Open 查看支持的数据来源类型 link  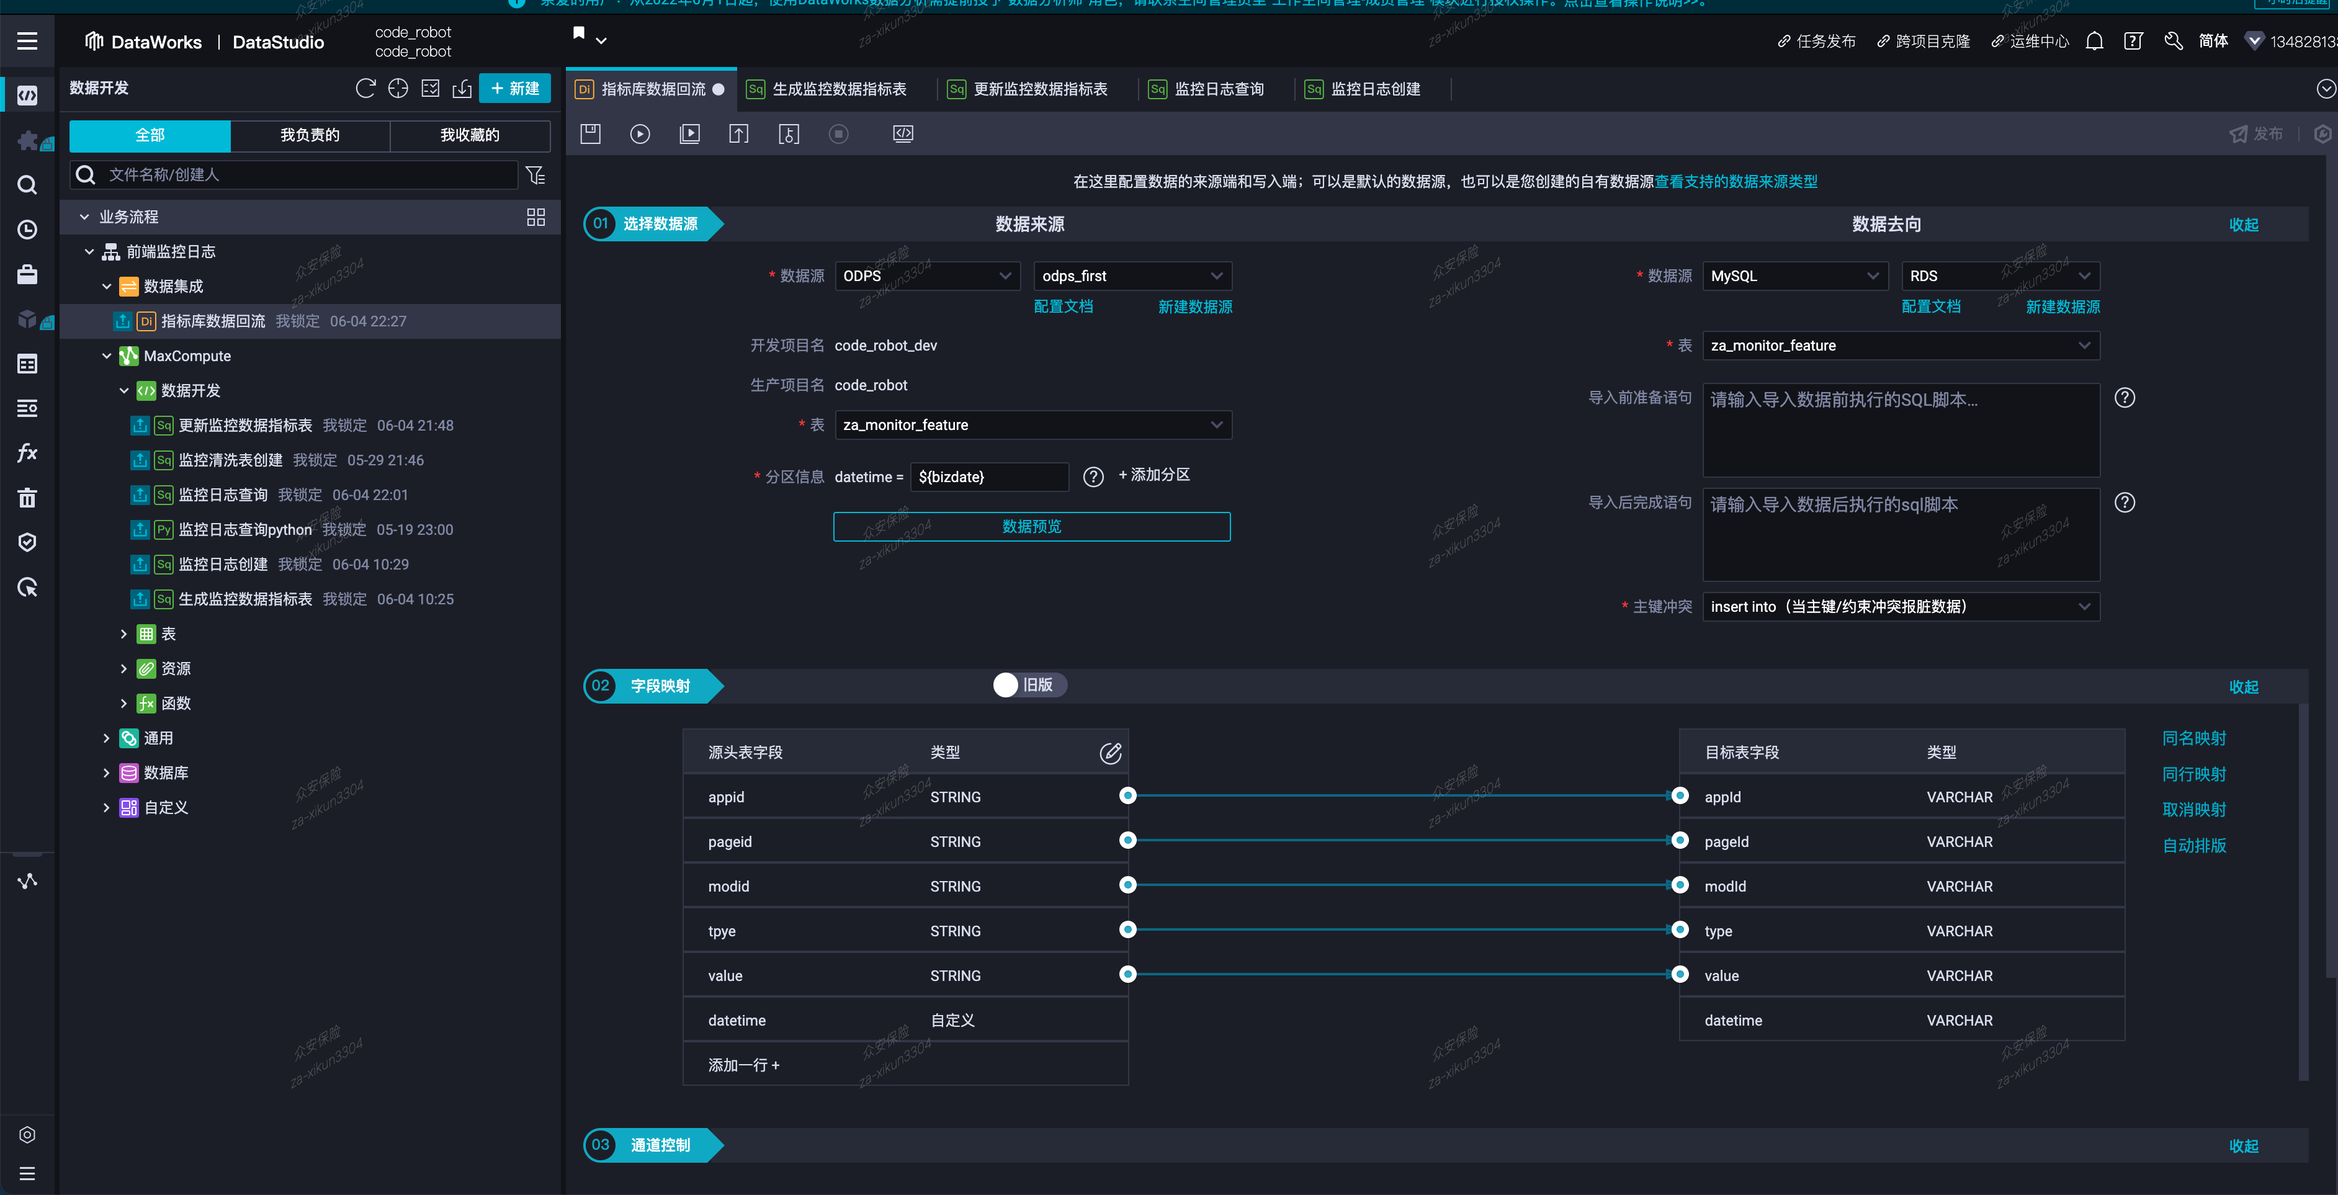point(1736,181)
